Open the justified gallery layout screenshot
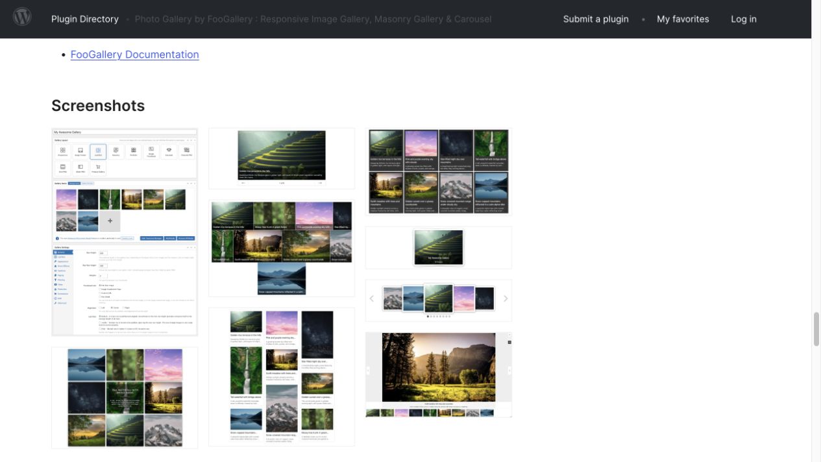 click(282, 248)
